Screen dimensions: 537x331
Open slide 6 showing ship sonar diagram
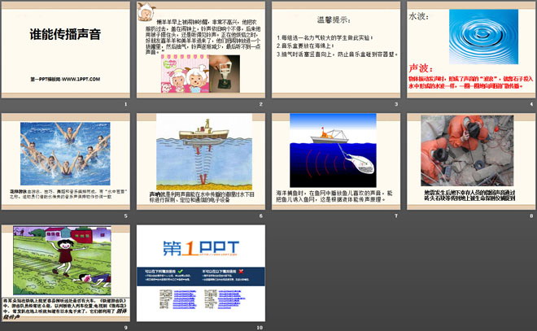(x=200, y=161)
